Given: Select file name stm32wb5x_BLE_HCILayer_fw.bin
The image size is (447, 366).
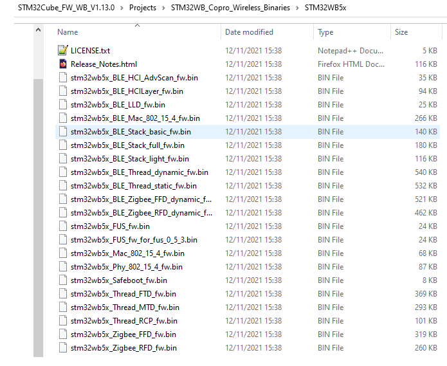Looking at the screenshot, I should coord(127,91).
